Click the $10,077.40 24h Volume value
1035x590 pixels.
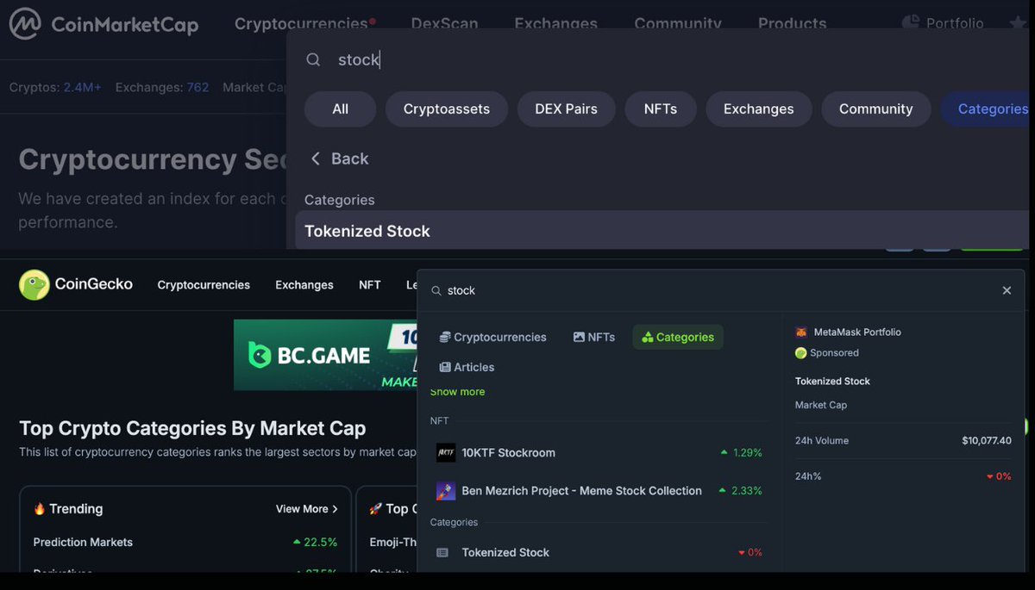pyautogui.click(x=987, y=441)
